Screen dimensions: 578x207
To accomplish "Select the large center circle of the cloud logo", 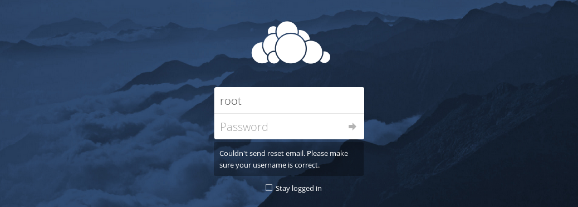I will coord(291,48).
